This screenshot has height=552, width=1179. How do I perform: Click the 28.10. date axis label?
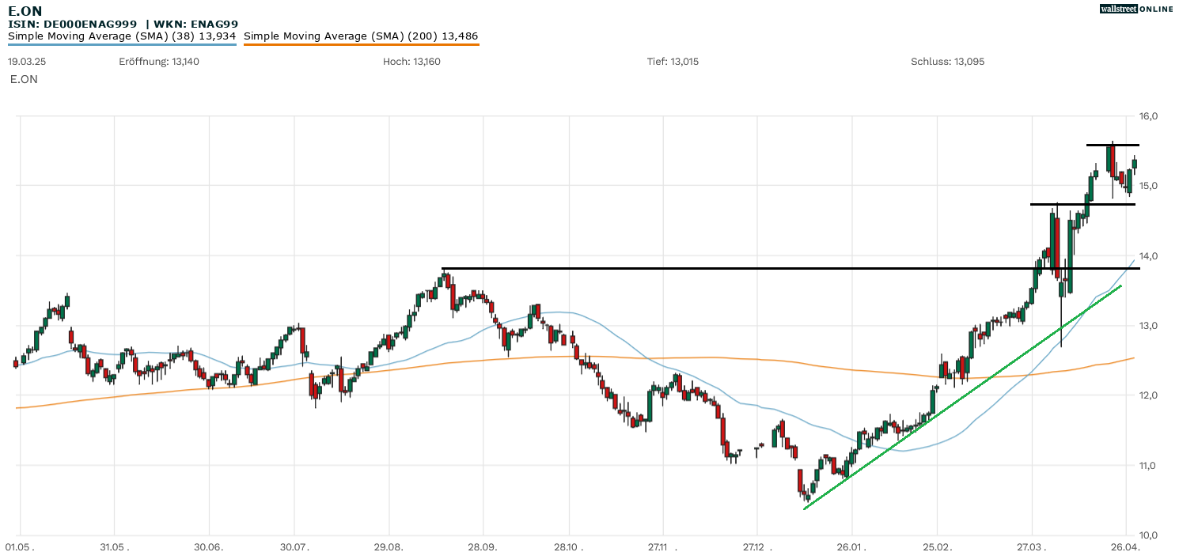click(569, 546)
